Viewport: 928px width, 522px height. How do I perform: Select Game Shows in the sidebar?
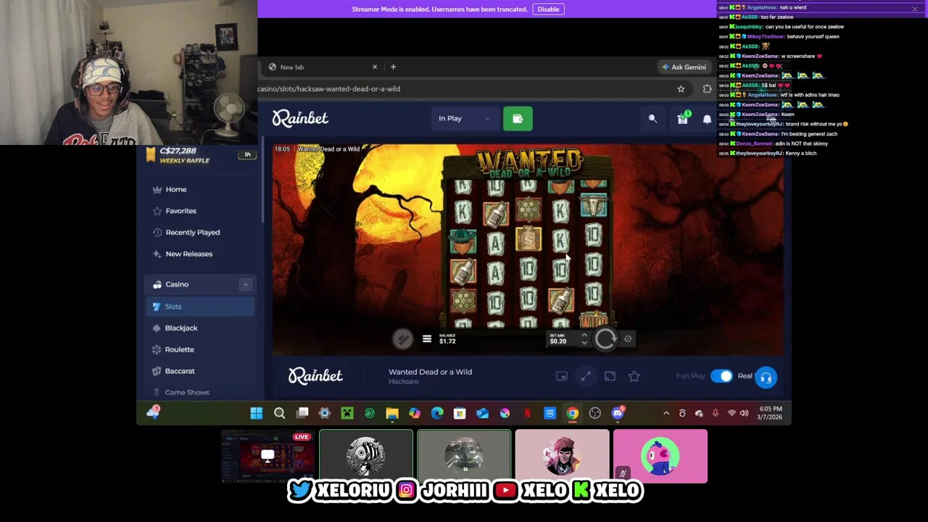(199, 392)
